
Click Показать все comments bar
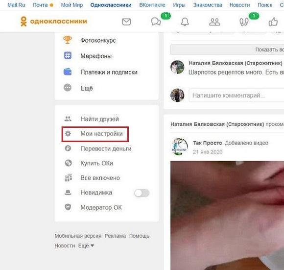click(x=227, y=49)
